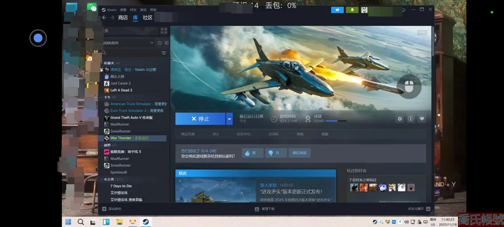
Task: Toggle the ready-to-play filter icon
Action: (165, 43)
